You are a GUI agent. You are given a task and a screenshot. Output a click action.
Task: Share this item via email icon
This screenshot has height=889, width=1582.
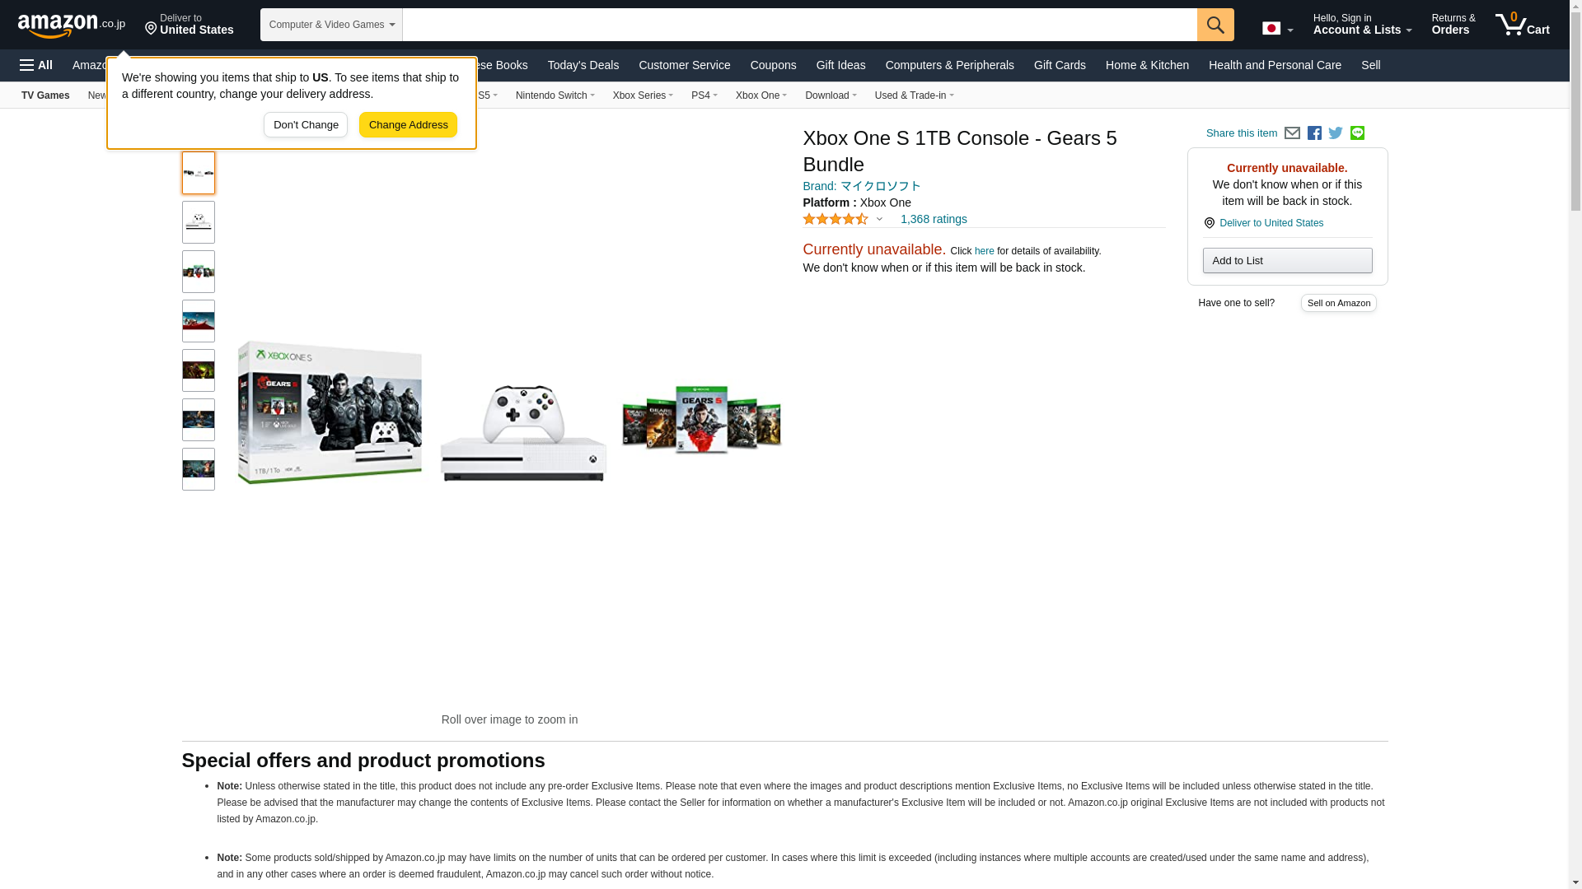1292,133
